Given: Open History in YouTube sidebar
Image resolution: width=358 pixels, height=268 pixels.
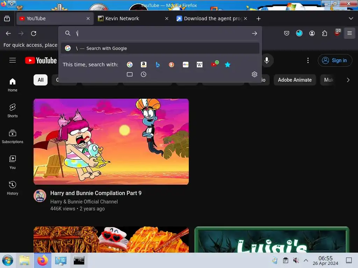Looking at the screenshot, I should tap(13, 188).
